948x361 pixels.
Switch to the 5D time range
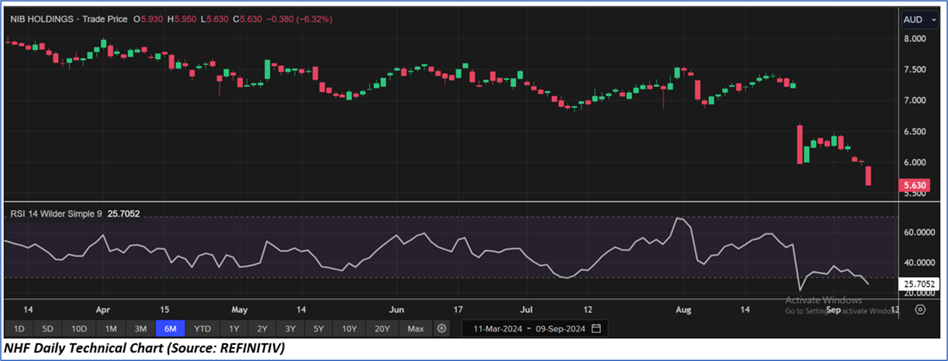[48, 328]
